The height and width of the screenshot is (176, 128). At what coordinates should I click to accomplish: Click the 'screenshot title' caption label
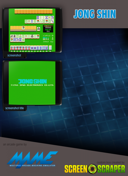14,108
